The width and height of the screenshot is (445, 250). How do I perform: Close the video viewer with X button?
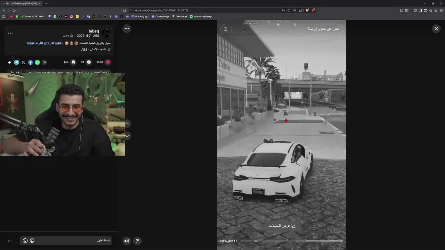click(x=436, y=29)
